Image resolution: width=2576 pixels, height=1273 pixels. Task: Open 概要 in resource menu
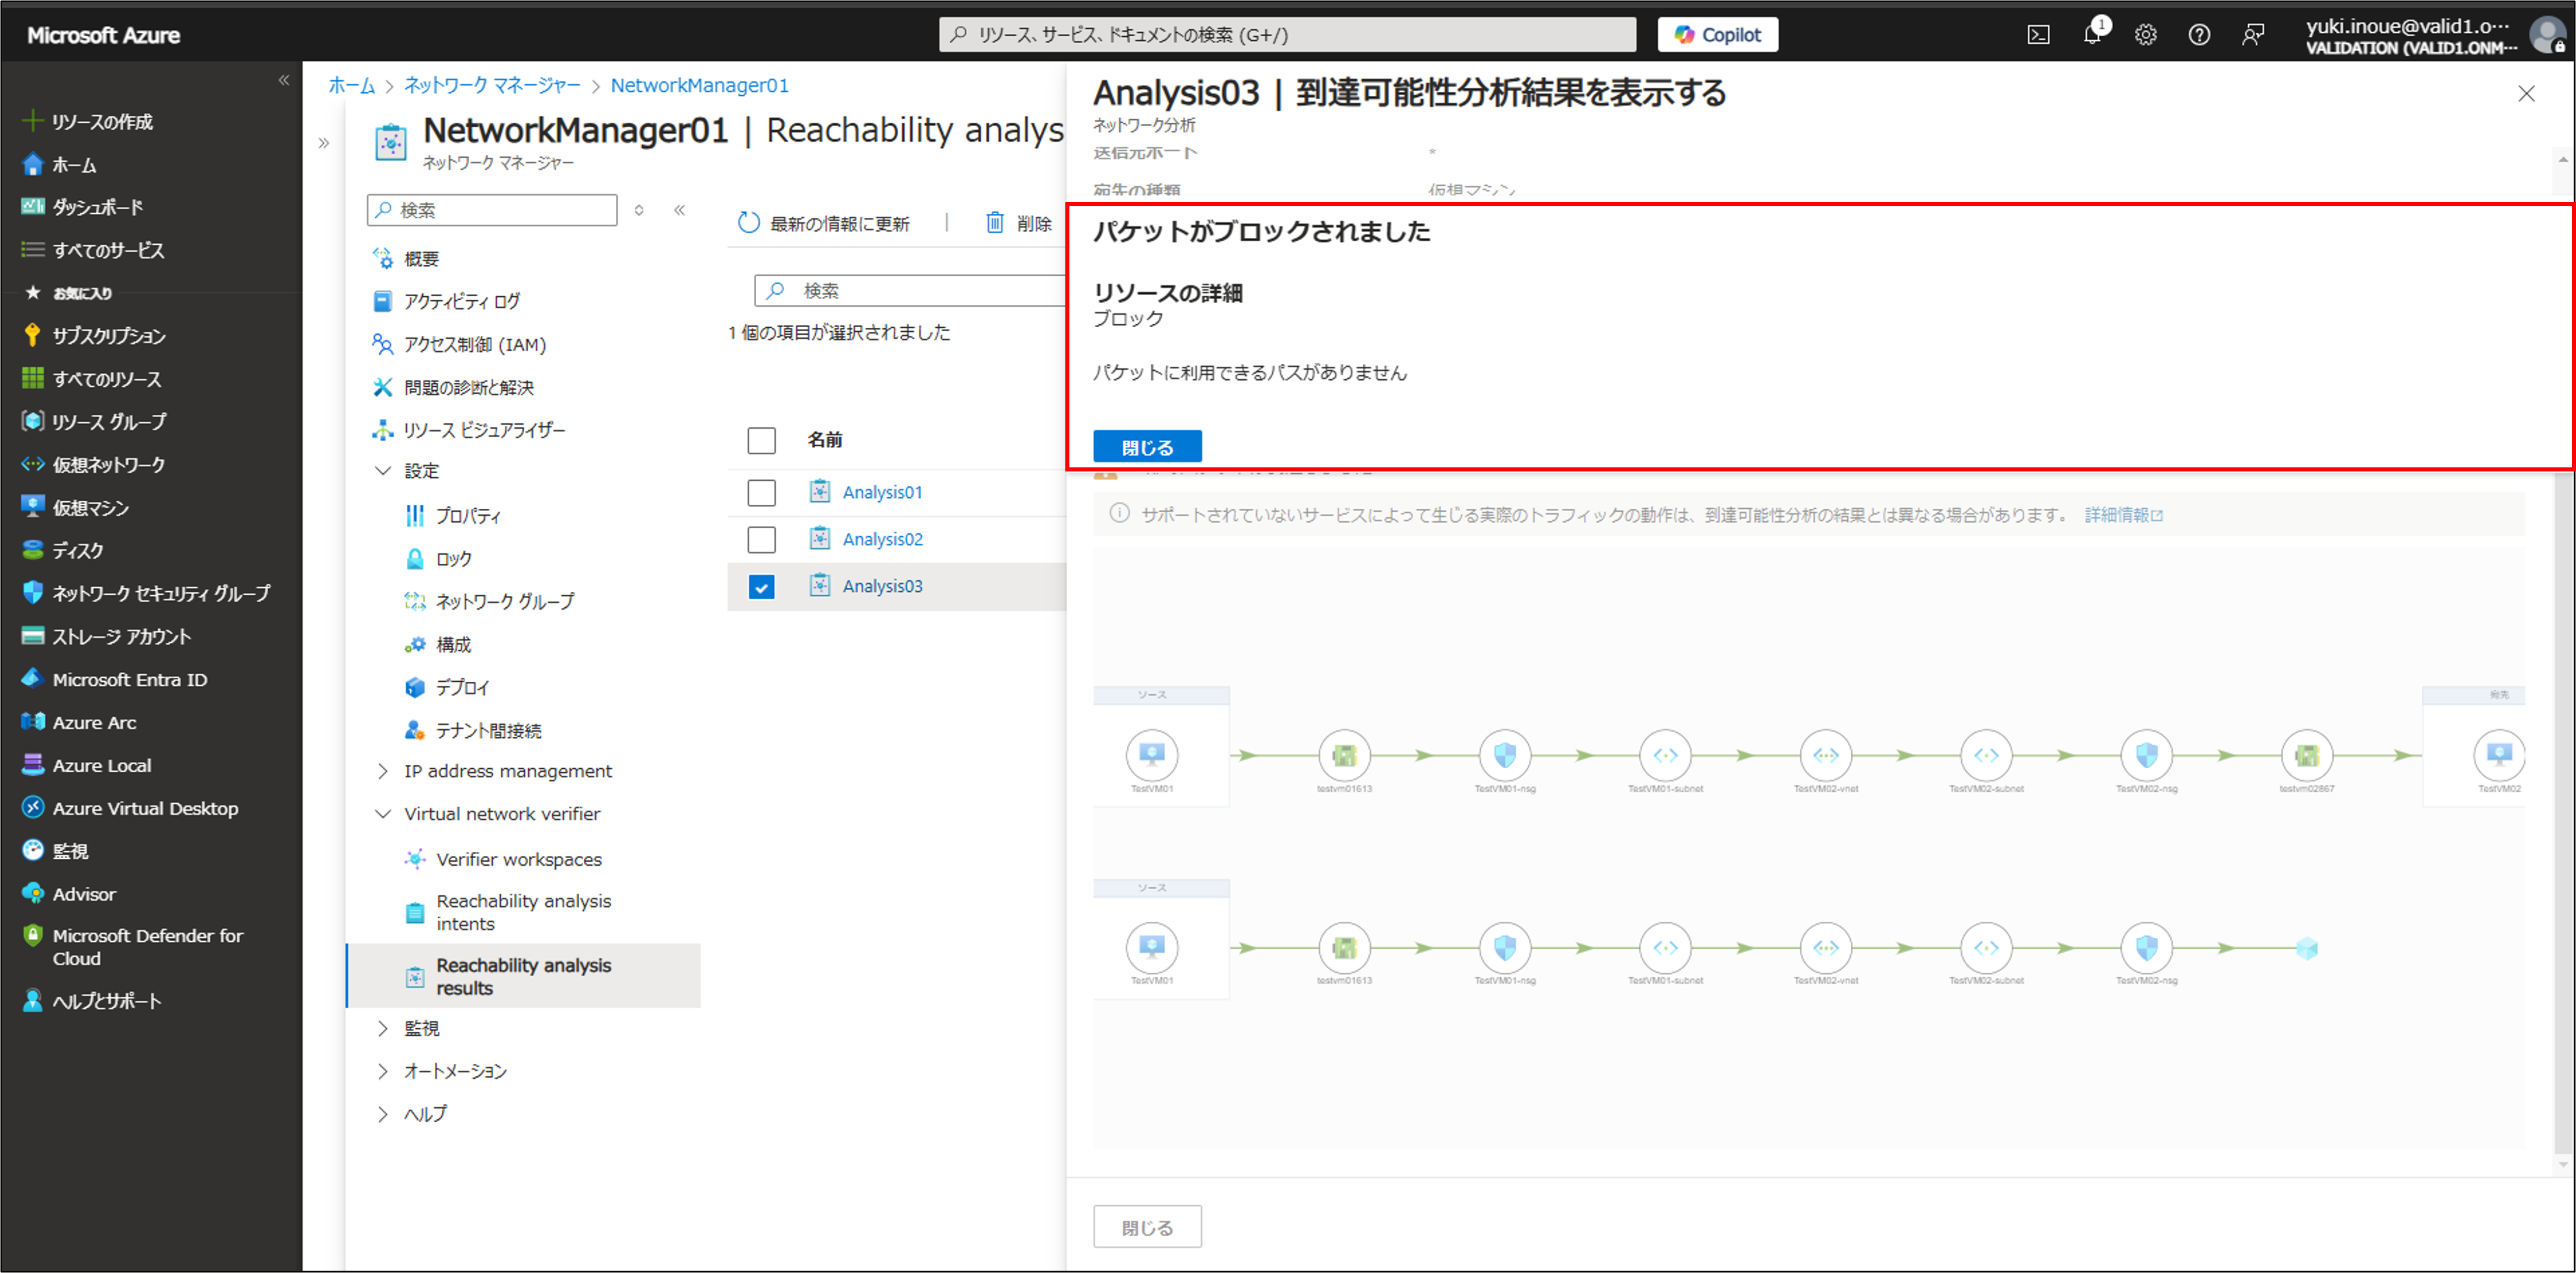[x=405, y=259]
